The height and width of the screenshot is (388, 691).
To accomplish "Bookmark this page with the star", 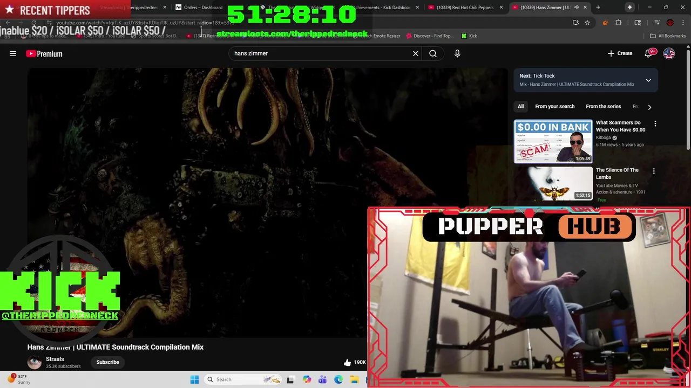I will [x=587, y=23].
